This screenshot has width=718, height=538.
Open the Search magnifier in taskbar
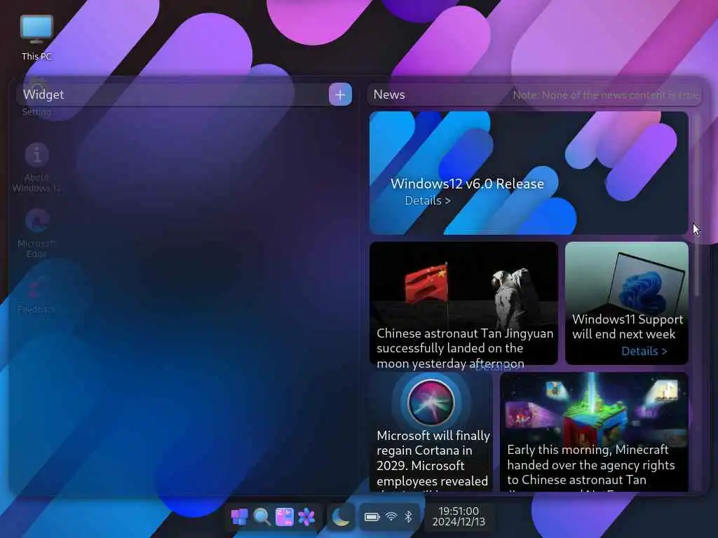262,517
